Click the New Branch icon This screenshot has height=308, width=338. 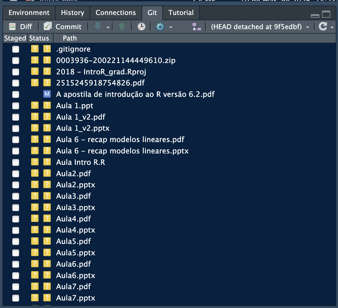click(x=196, y=27)
